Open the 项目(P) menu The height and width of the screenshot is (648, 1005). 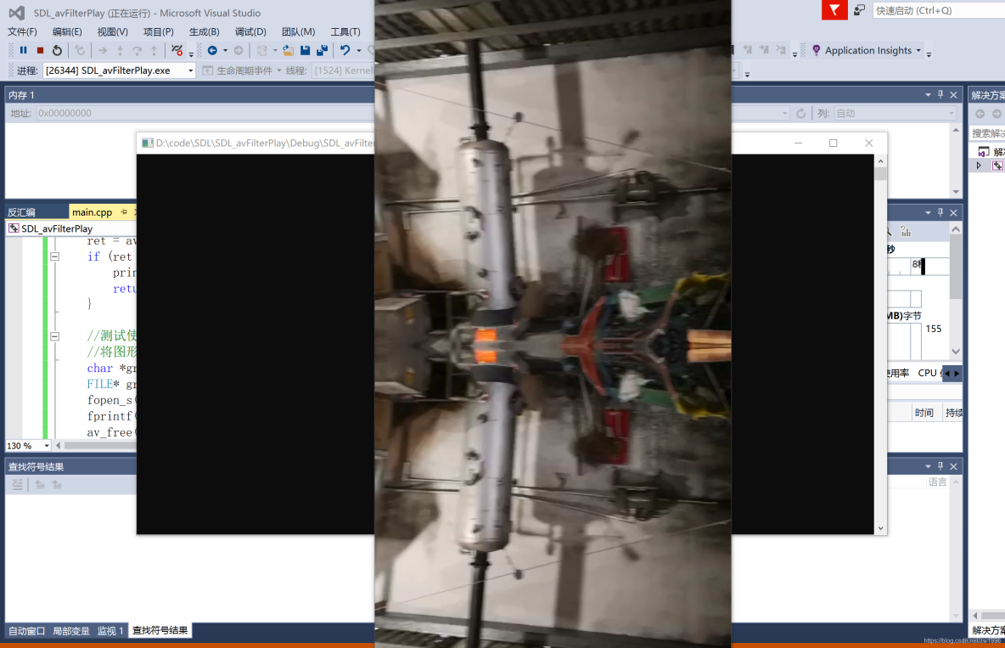coord(159,31)
